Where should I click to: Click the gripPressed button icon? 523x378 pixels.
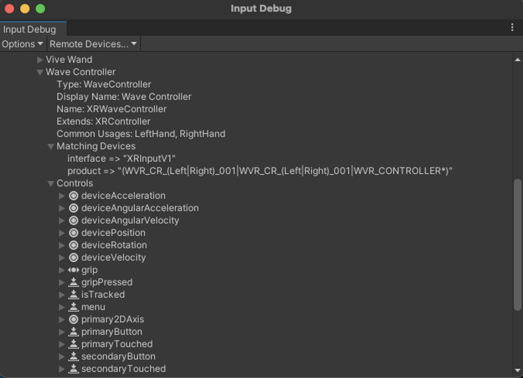[73, 282]
